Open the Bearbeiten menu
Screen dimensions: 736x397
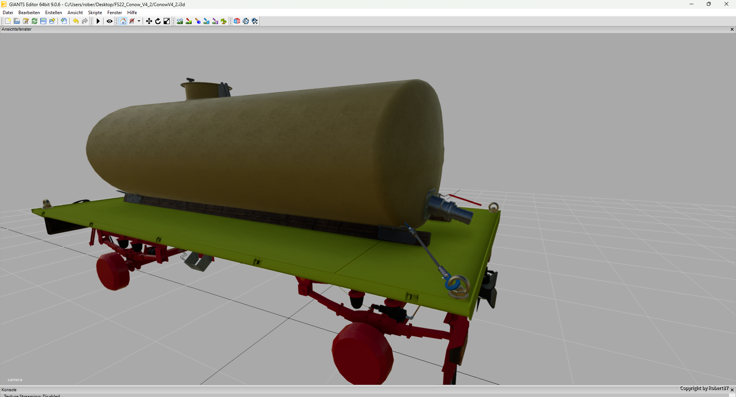(x=29, y=13)
